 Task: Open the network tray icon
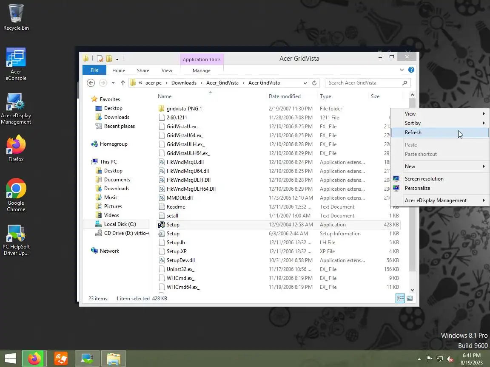click(x=440, y=359)
